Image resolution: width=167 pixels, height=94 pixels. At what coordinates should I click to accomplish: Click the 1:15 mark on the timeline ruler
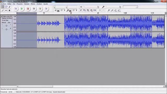point(152,13)
